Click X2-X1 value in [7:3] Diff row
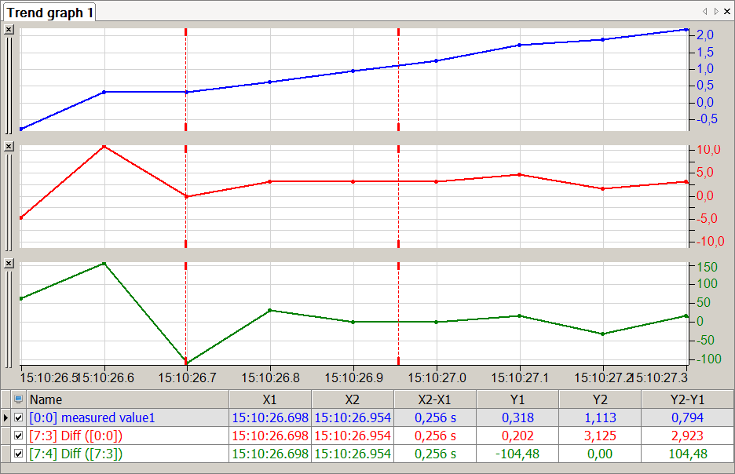Viewport: 735px width, 474px height. [x=435, y=436]
